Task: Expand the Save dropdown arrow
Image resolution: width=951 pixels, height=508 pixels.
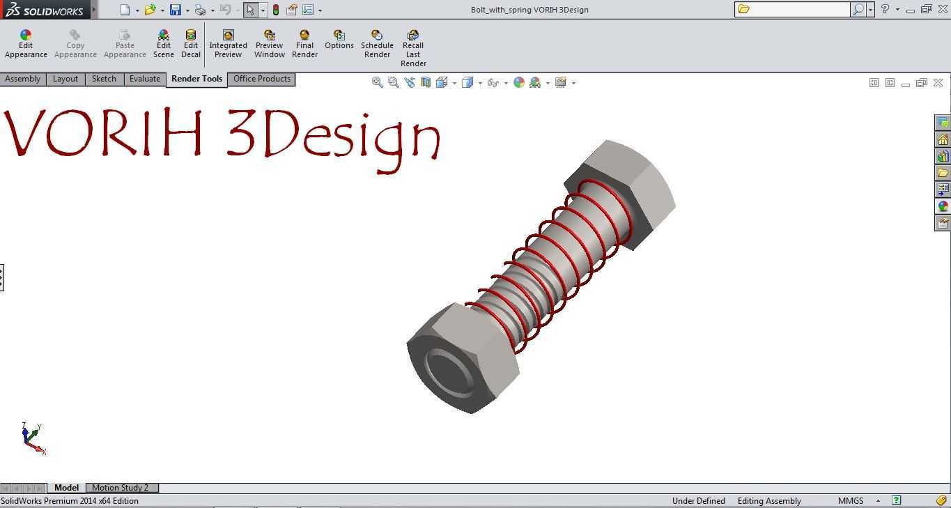Action: tap(187, 10)
